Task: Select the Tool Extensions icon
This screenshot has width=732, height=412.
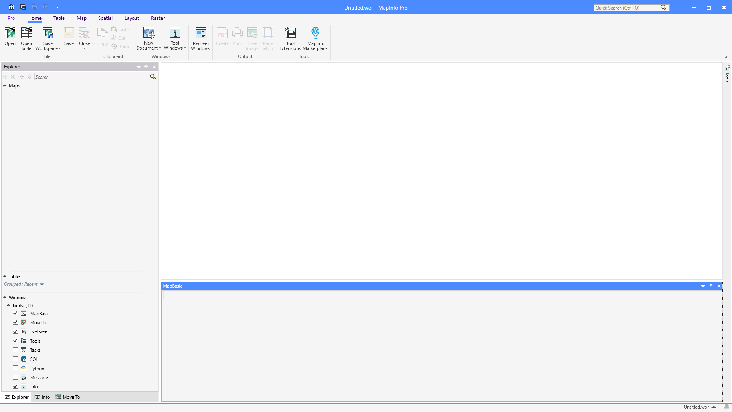Action: point(290,38)
